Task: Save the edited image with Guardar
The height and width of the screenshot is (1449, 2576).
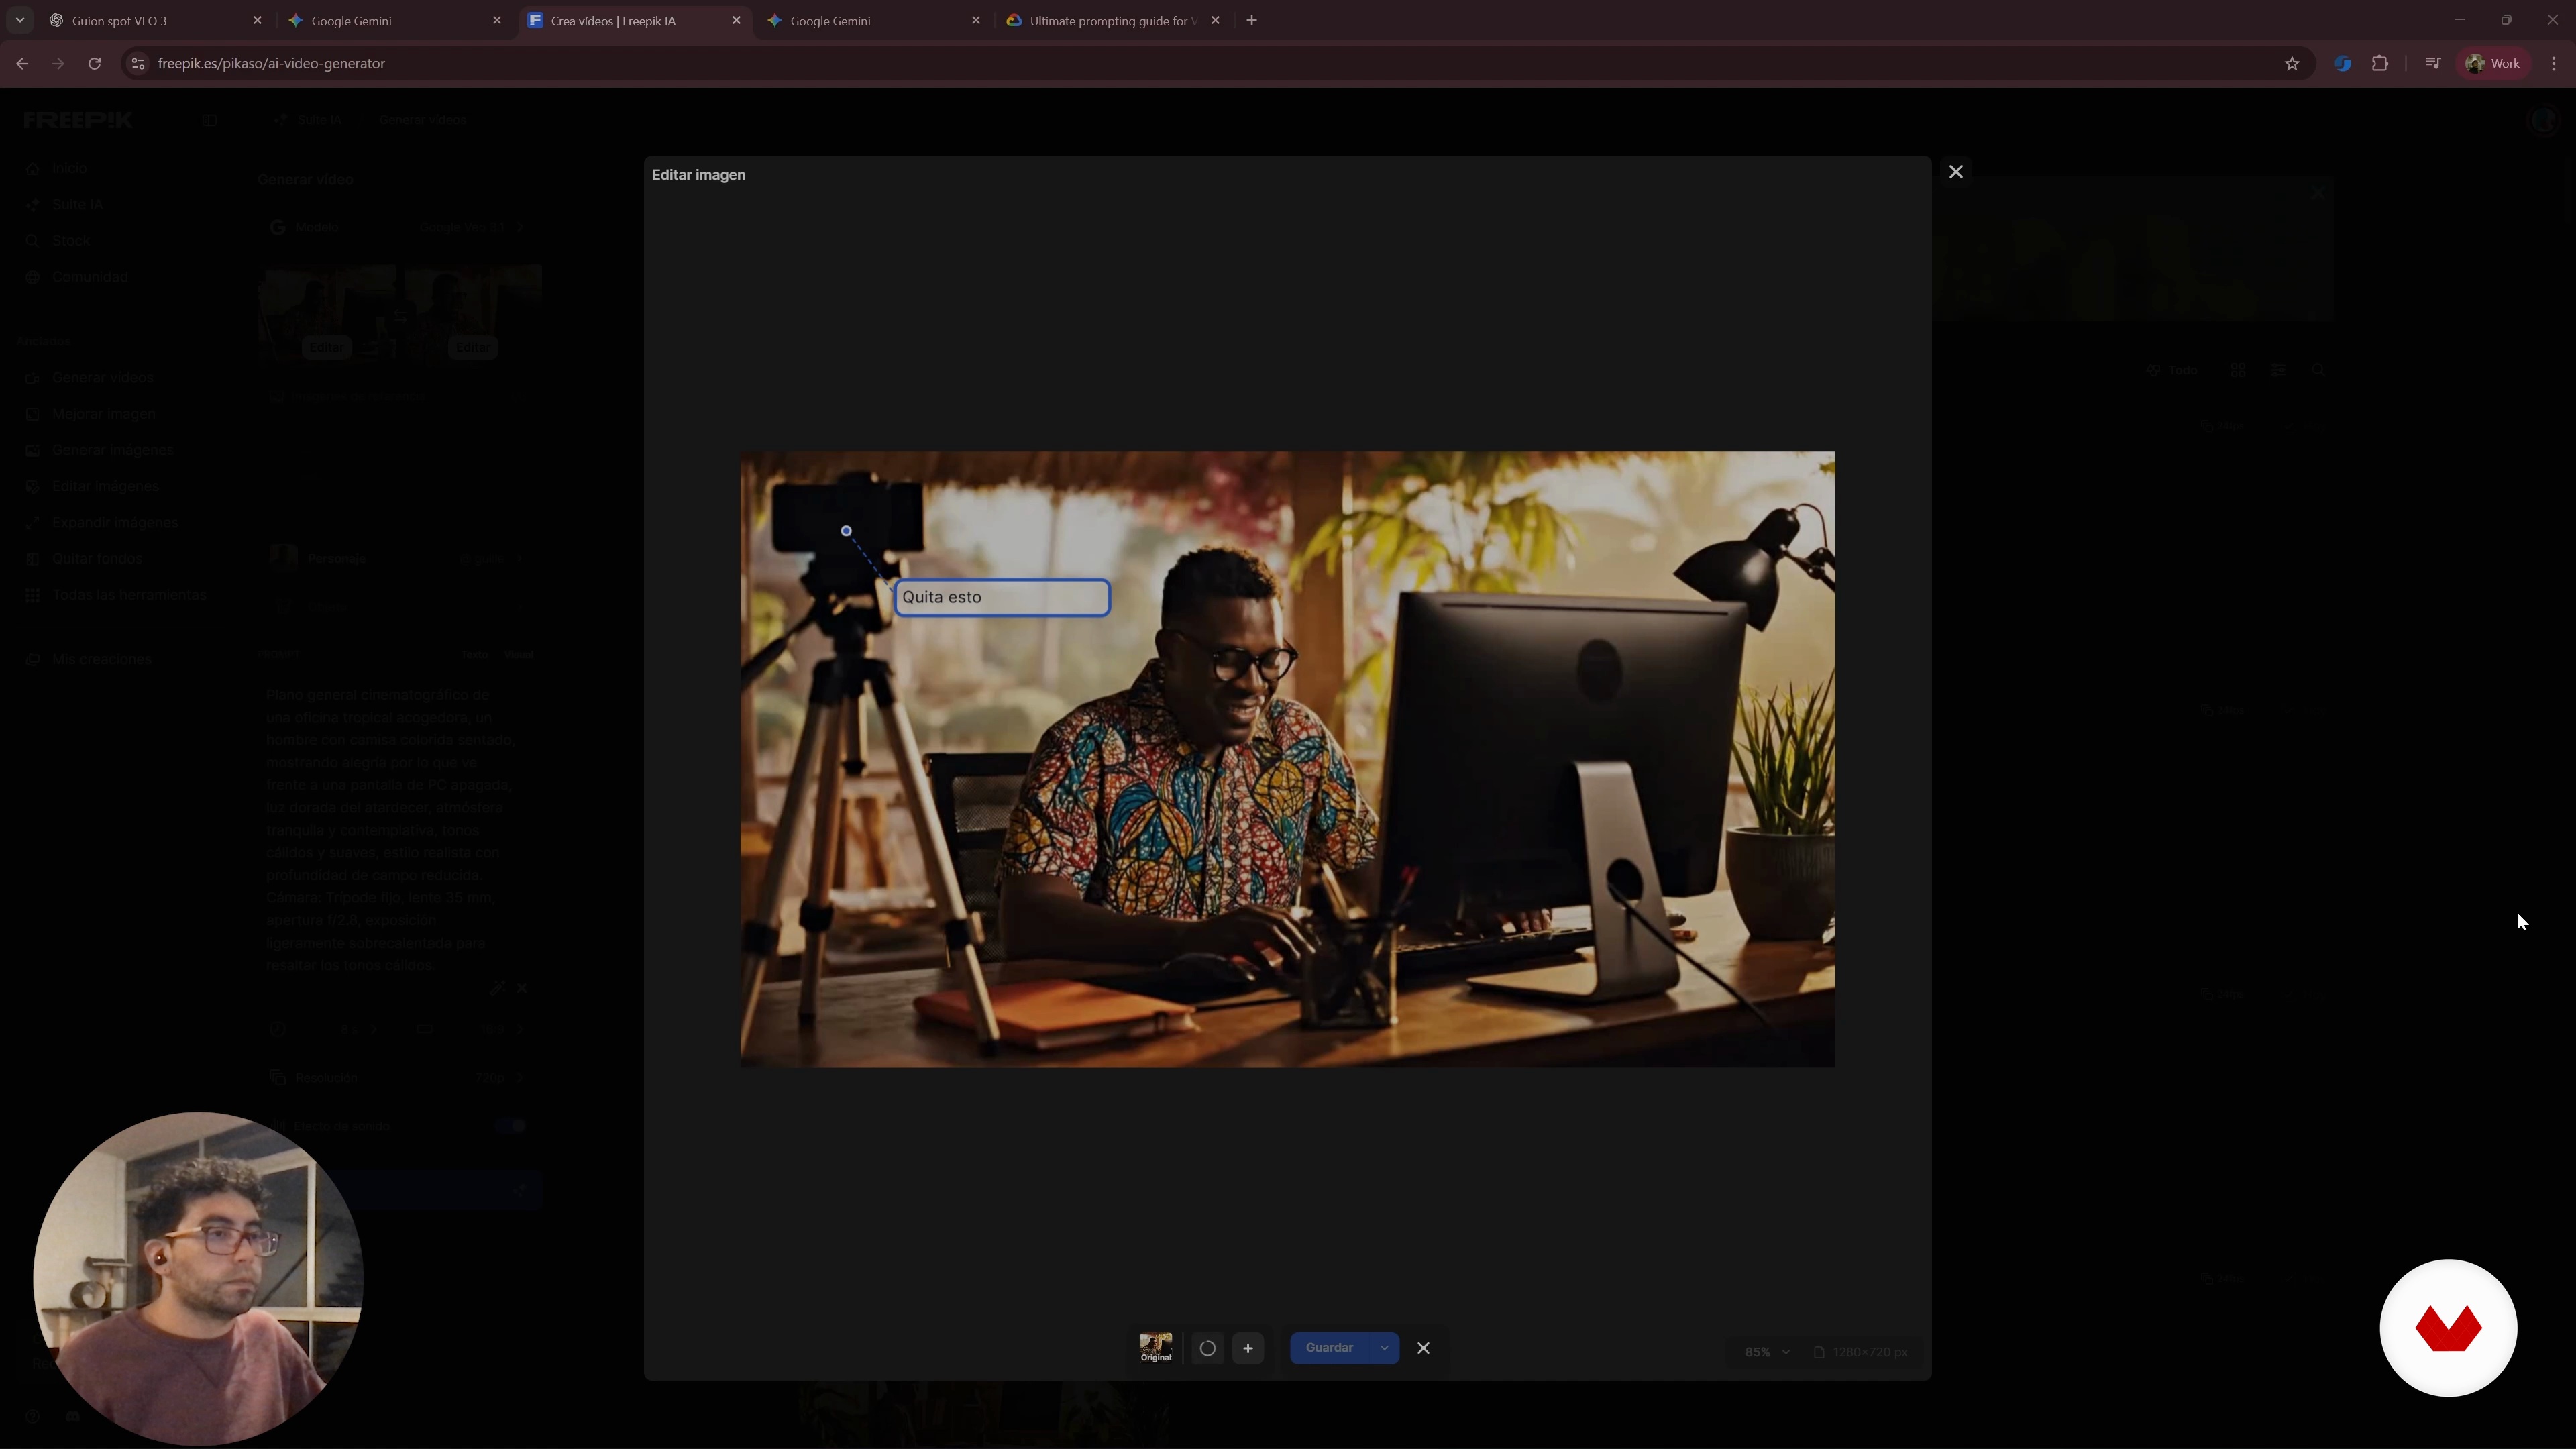Action: pos(1329,1348)
